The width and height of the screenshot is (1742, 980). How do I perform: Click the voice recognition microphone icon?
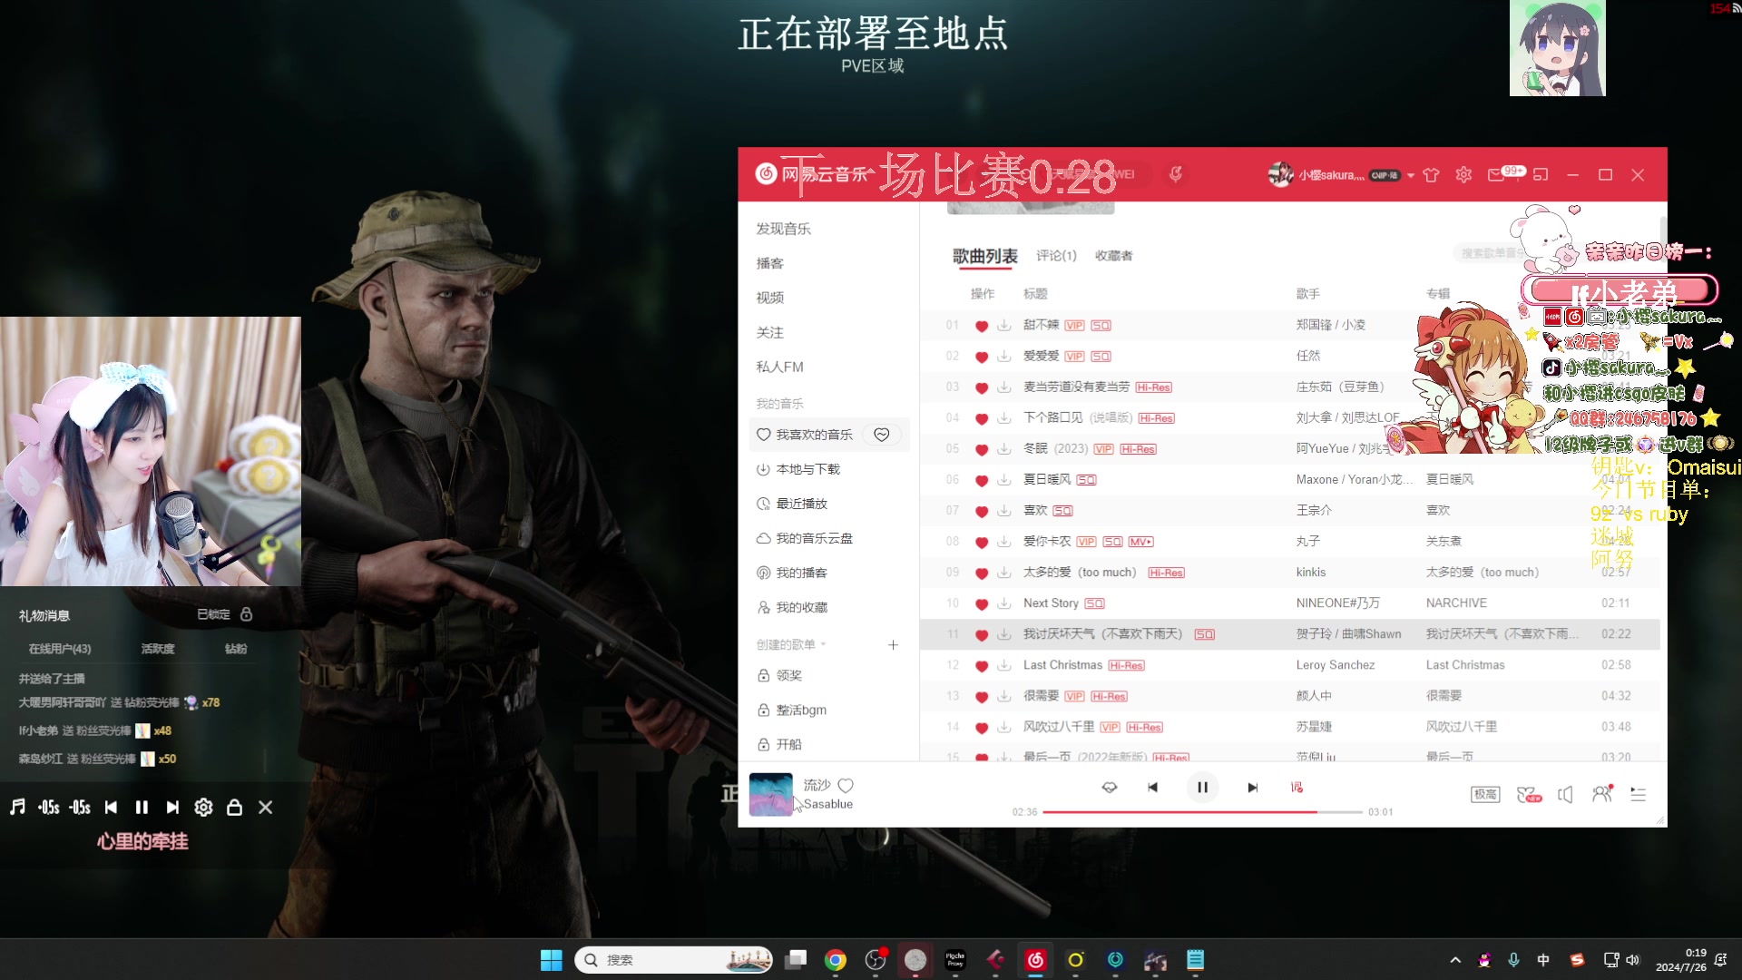pos(1176,174)
